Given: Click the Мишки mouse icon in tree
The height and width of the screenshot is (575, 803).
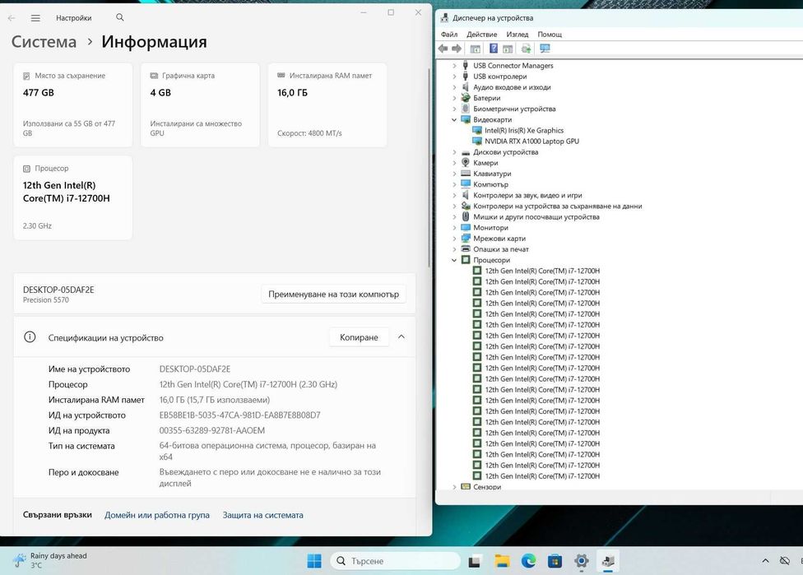Looking at the screenshot, I should pyautogui.click(x=466, y=216).
